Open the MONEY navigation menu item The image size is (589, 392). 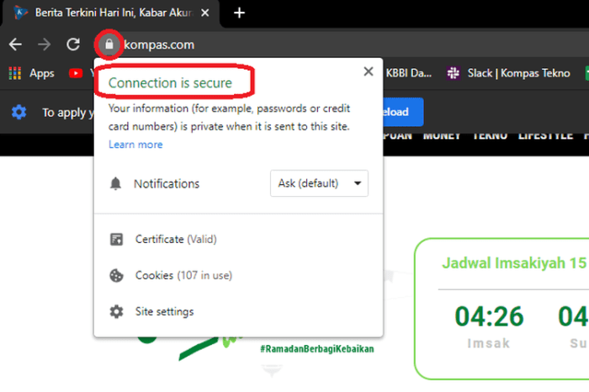point(442,136)
